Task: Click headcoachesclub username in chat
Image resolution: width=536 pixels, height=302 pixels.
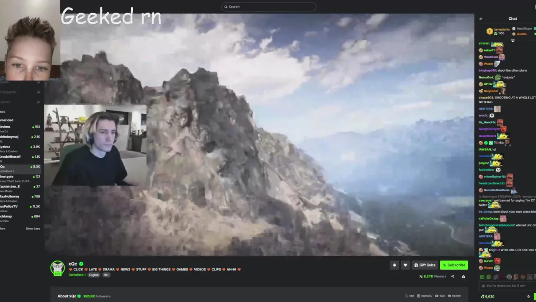Action: tap(492, 184)
